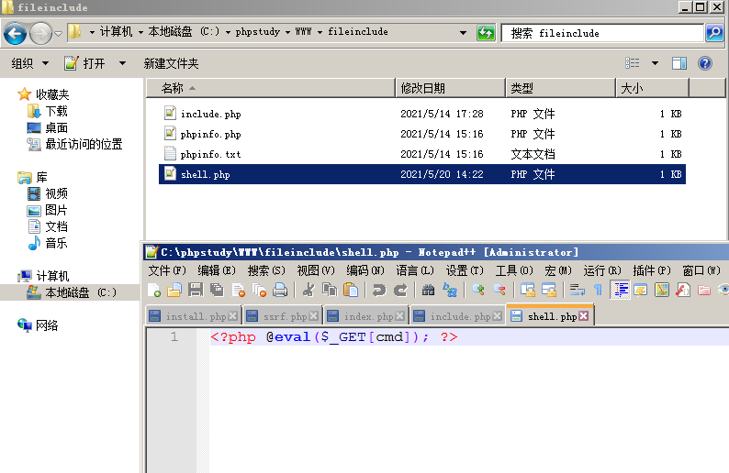The height and width of the screenshot is (473, 729).
Task: Open the 设置(T) menu
Action: point(465,270)
